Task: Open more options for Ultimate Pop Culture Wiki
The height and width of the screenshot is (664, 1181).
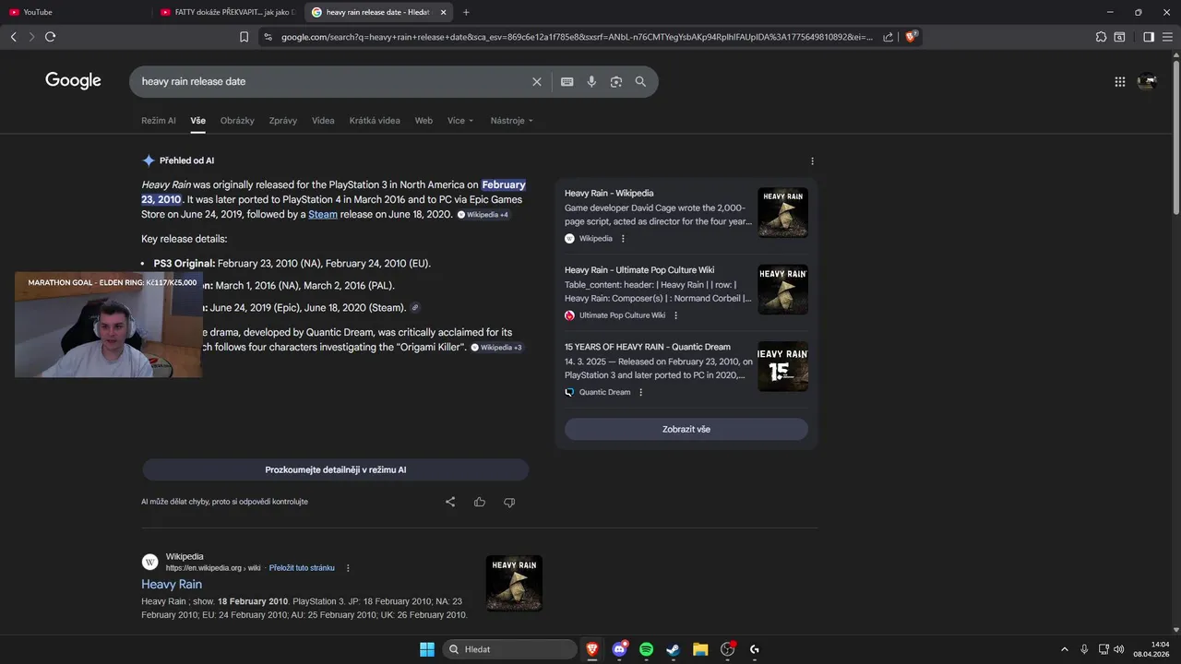Action: point(675,315)
